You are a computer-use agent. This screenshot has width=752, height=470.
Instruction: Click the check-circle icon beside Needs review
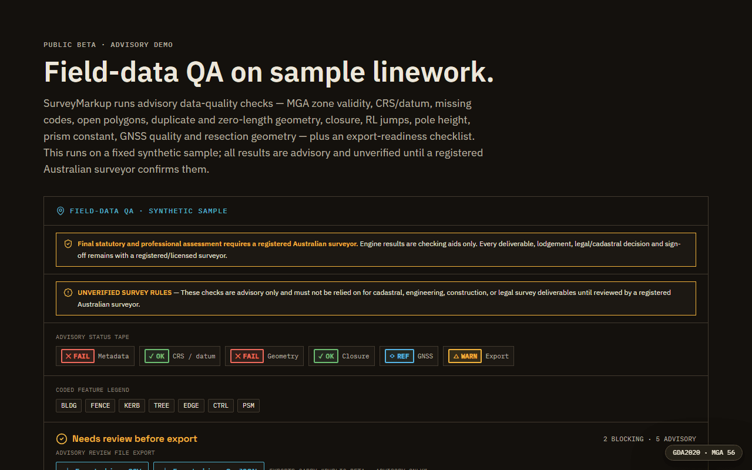62,439
